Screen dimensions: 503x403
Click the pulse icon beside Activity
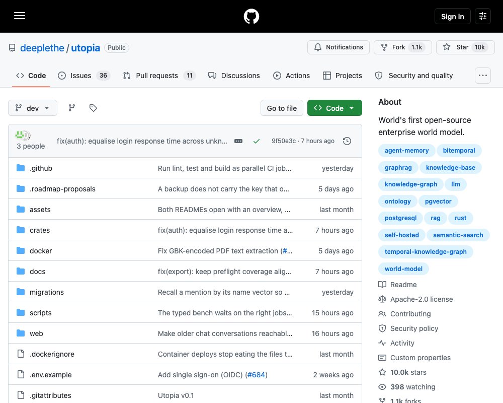(x=382, y=343)
